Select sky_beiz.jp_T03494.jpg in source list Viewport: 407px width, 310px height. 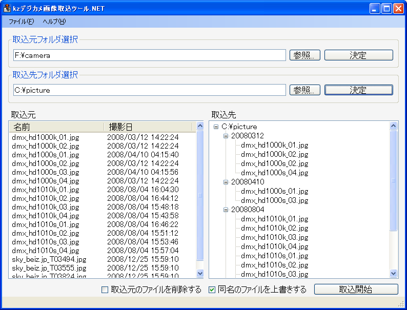tap(49, 259)
